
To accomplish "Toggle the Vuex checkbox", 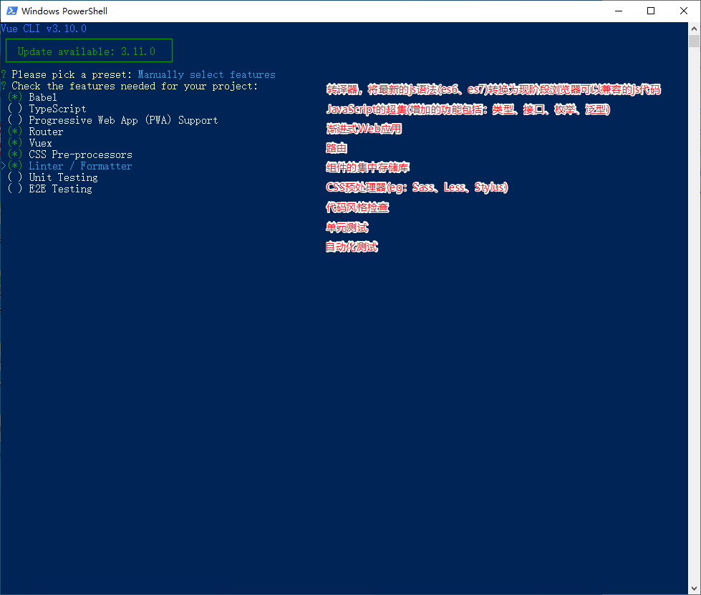I will 15,143.
